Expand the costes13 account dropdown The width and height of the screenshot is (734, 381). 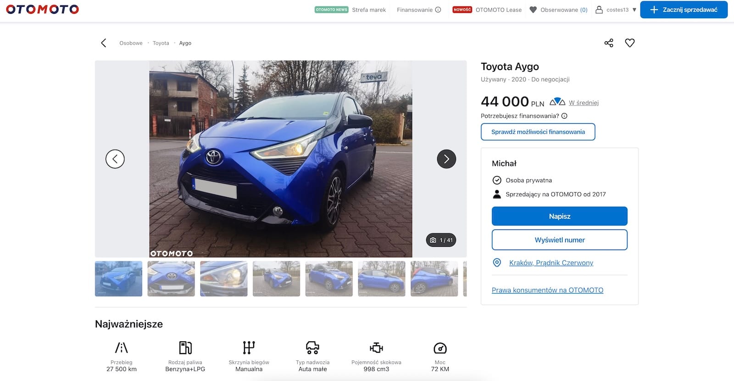tap(634, 10)
